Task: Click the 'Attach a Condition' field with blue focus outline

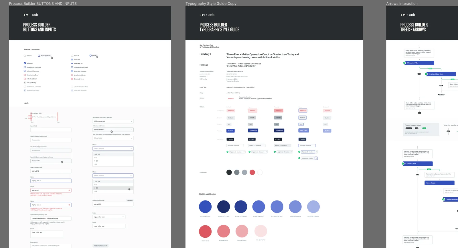Action: coord(307,146)
